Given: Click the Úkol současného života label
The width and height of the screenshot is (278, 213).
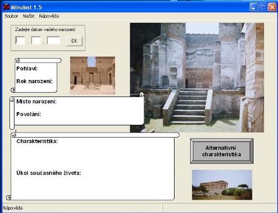Looking at the screenshot, I should 49,173.
